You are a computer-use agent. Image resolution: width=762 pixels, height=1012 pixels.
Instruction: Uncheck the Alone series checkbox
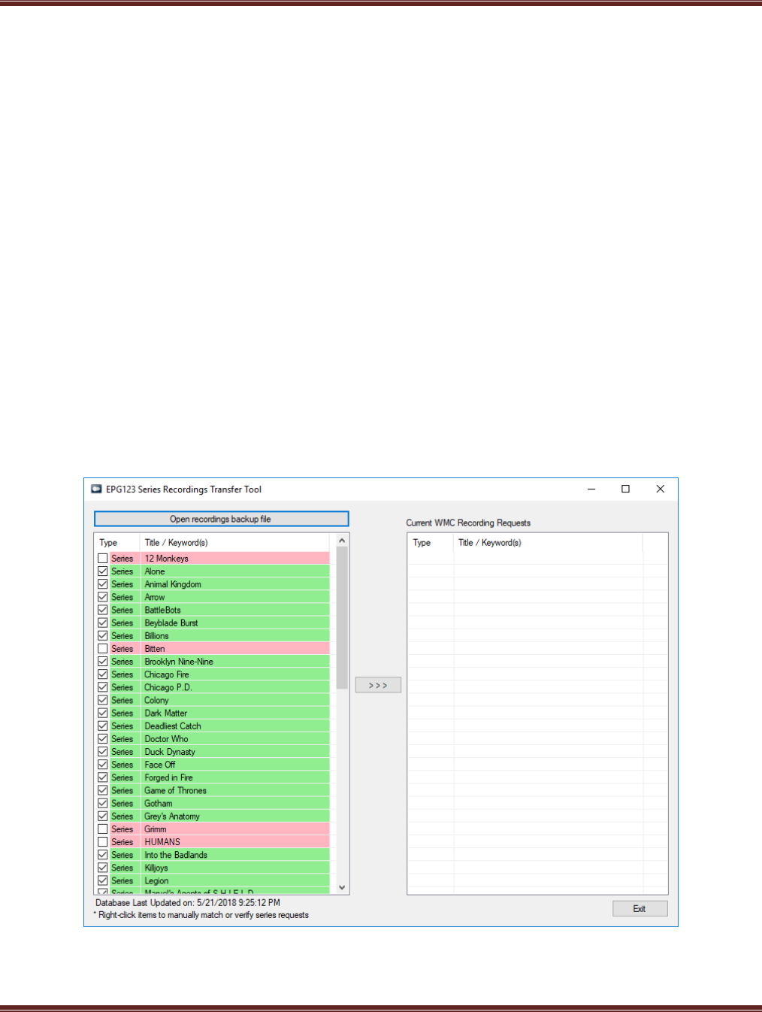pyautogui.click(x=103, y=571)
